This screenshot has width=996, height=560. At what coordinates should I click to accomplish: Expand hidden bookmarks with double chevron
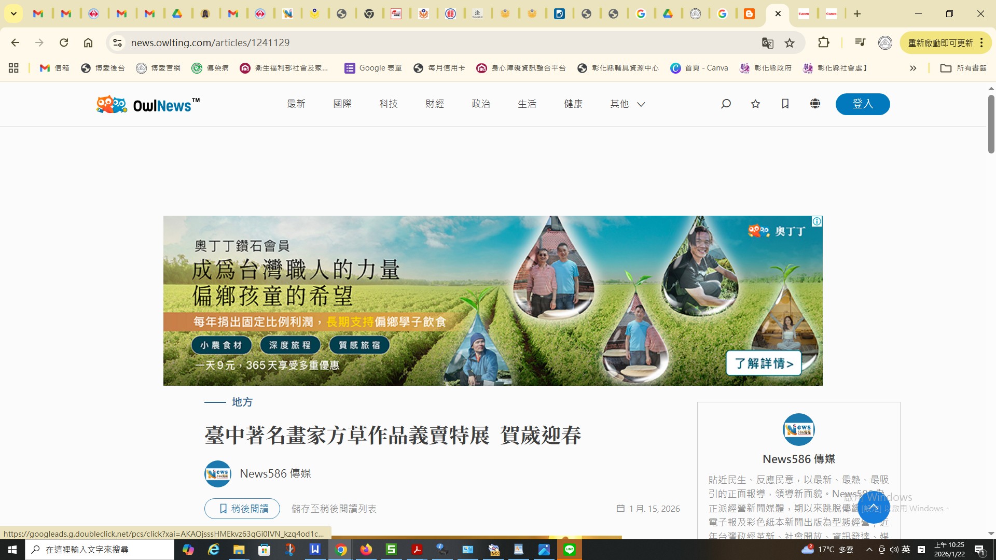click(913, 68)
